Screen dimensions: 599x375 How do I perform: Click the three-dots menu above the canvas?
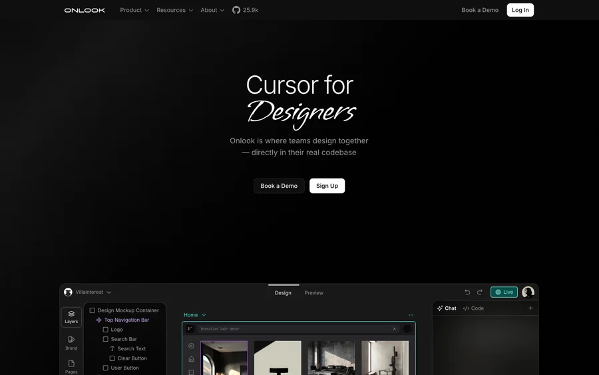(411, 315)
